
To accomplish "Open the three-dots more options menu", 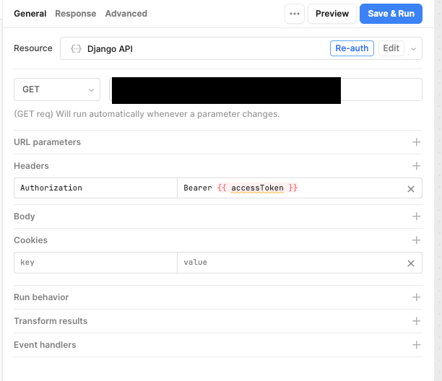I will (x=294, y=14).
